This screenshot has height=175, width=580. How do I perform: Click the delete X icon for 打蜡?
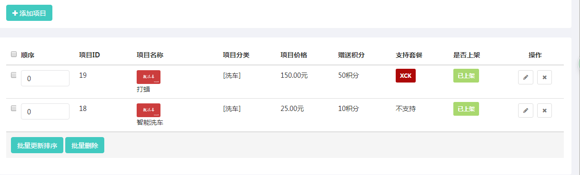tap(544, 77)
